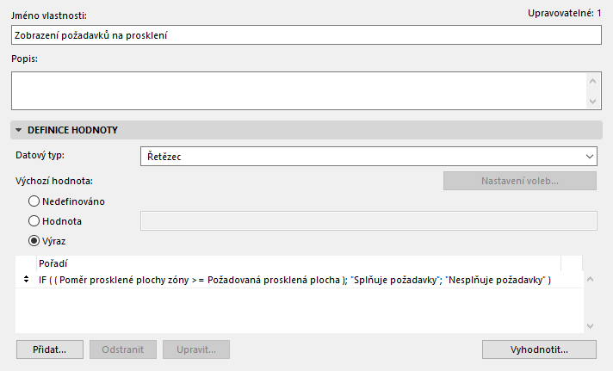This screenshot has width=613, height=371.
Task: Select the Nedefinováno radio option
Action: [x=34, y=201]
